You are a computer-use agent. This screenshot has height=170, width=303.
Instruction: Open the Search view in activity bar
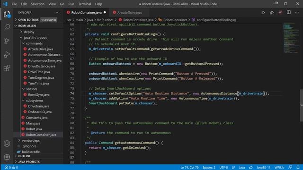(x=7, y=27)
